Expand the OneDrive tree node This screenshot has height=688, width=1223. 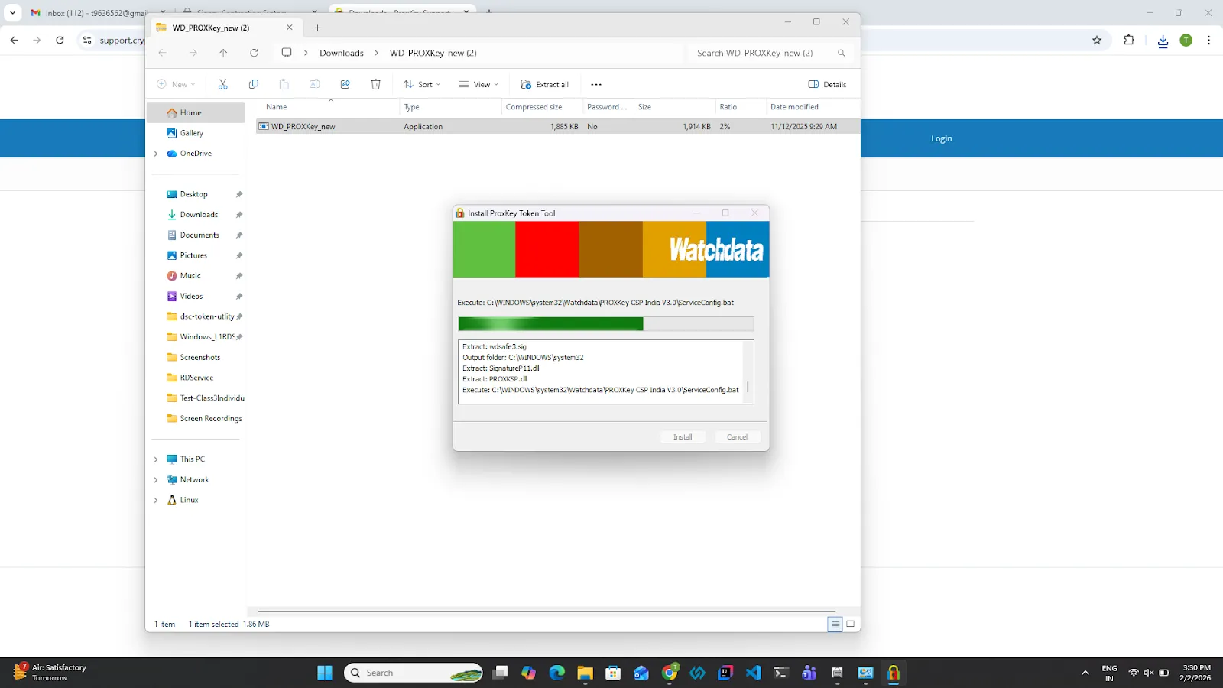(x=156, y=154)
